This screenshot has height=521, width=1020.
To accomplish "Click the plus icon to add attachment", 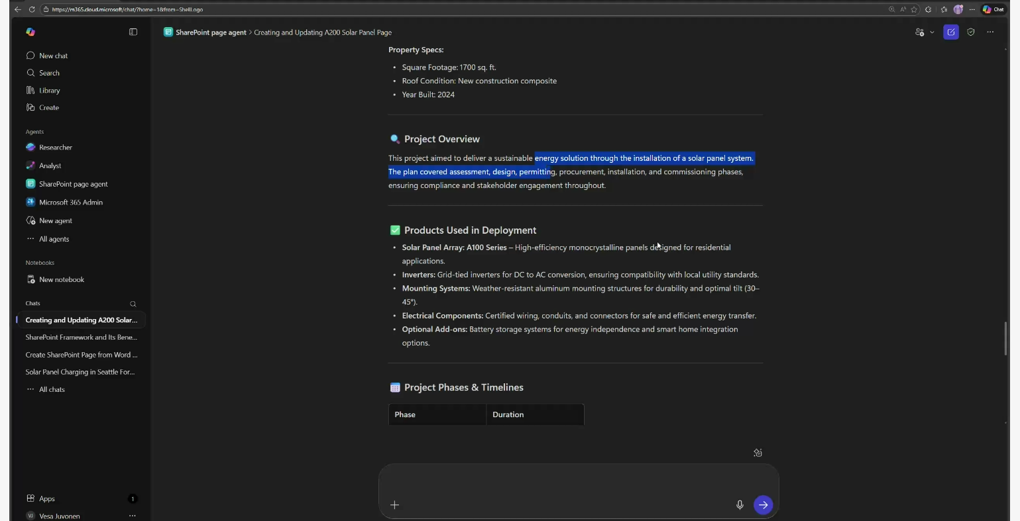I will tap(394, 505).
